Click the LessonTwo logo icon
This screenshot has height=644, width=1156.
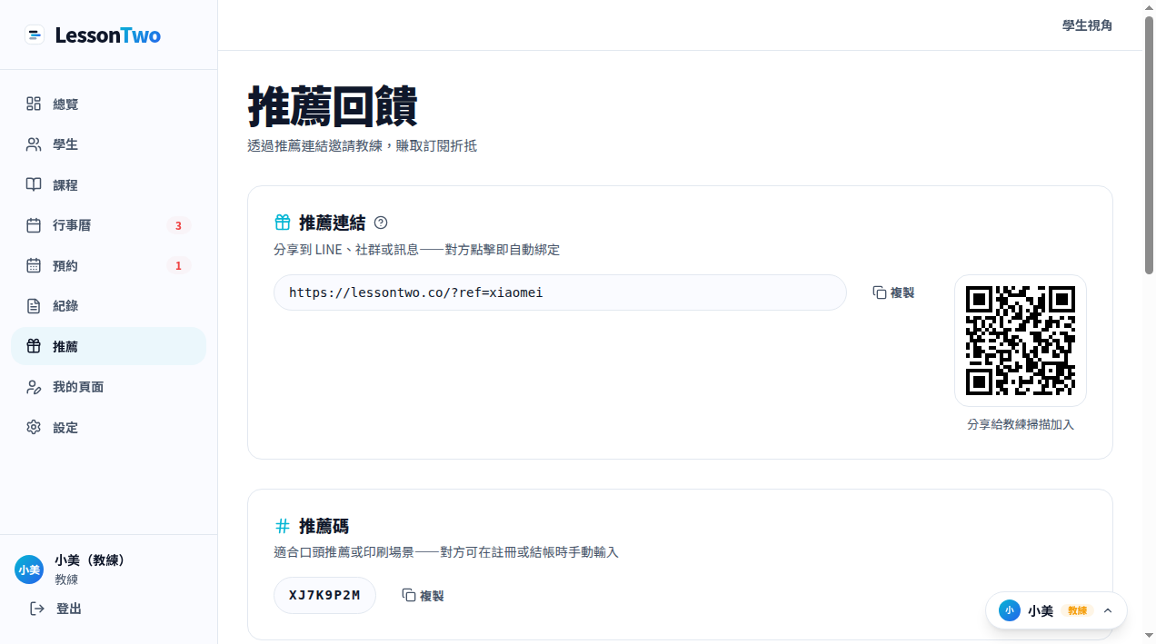35,35
